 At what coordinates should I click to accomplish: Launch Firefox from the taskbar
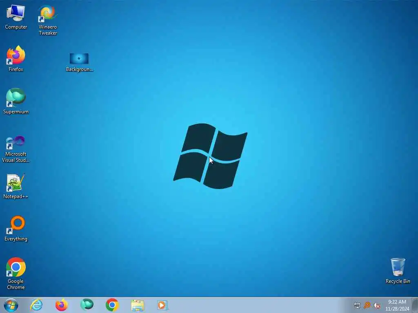pos(61,305)
